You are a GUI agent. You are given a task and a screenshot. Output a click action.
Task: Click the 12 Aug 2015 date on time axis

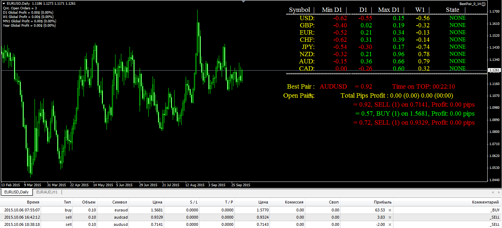click(x=195, y=185)
